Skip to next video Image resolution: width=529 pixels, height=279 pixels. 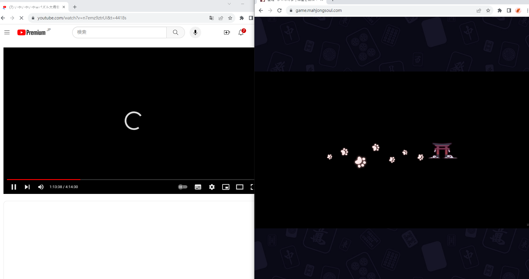tap(27, 187)
